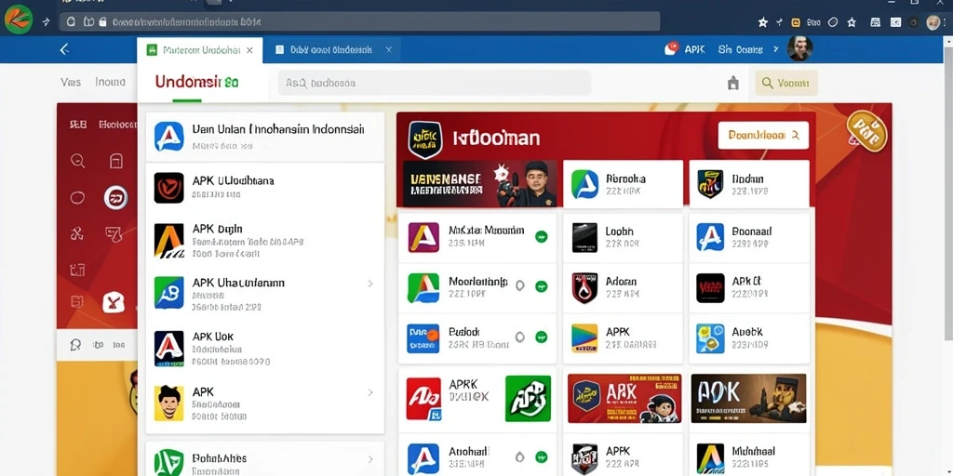953x476 pixels.
Task: Open the Apk Ct app card
Action: tap(749, 288)
